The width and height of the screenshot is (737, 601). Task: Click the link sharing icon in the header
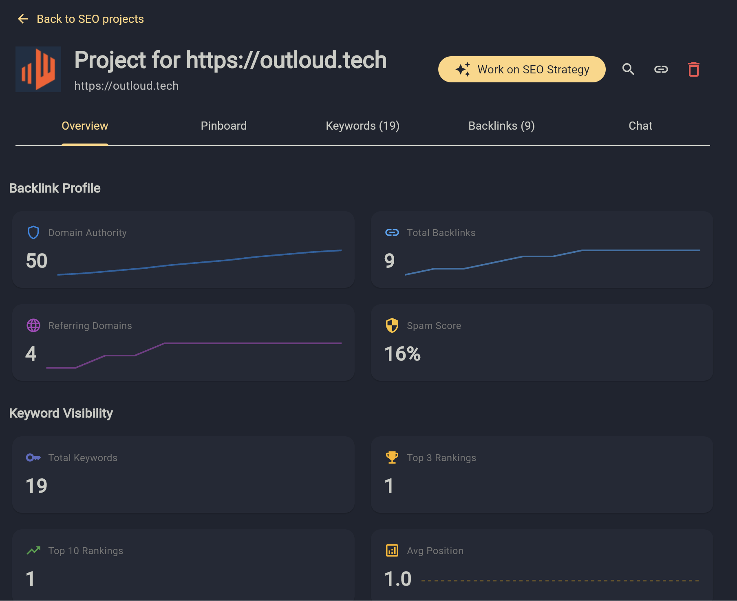point(661,69)
